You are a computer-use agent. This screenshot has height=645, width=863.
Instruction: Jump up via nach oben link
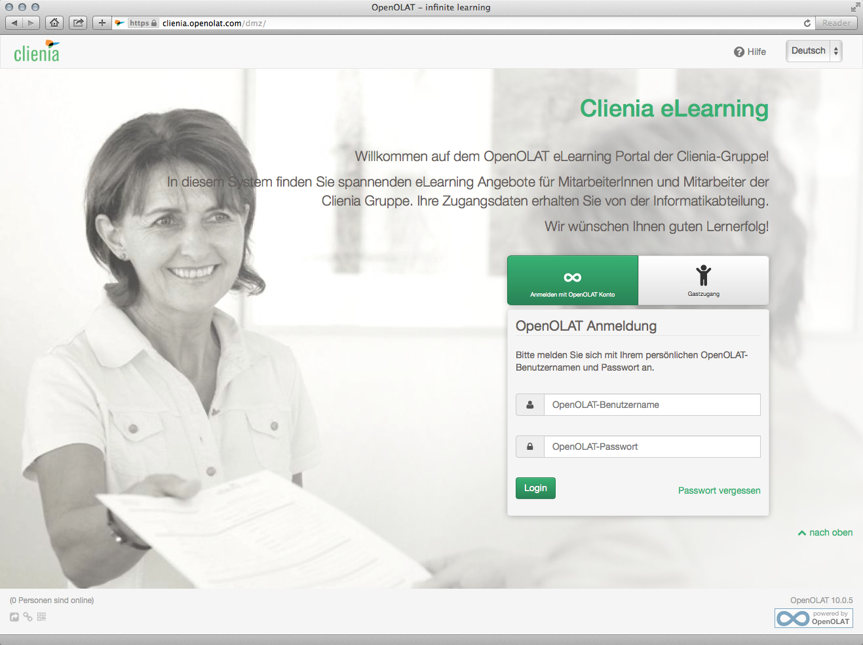point(825,532)
